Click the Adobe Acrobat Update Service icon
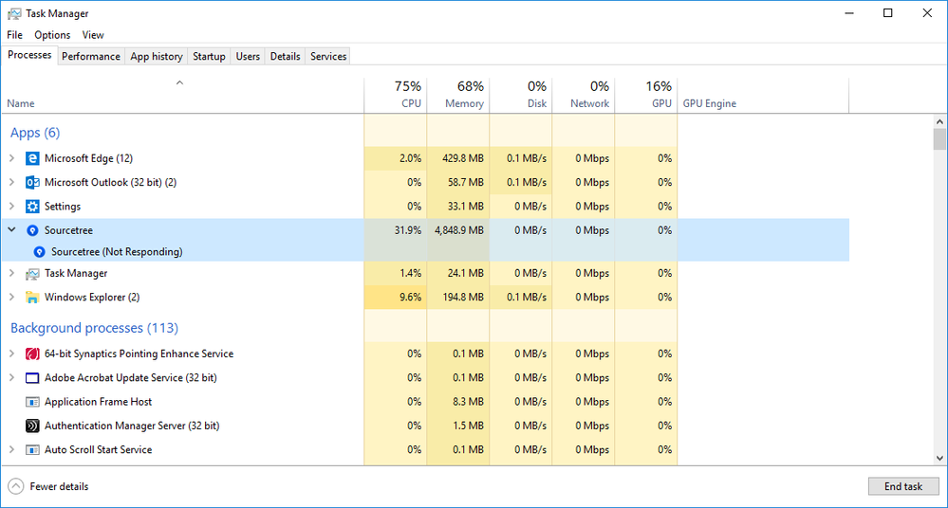 point(32,378)
